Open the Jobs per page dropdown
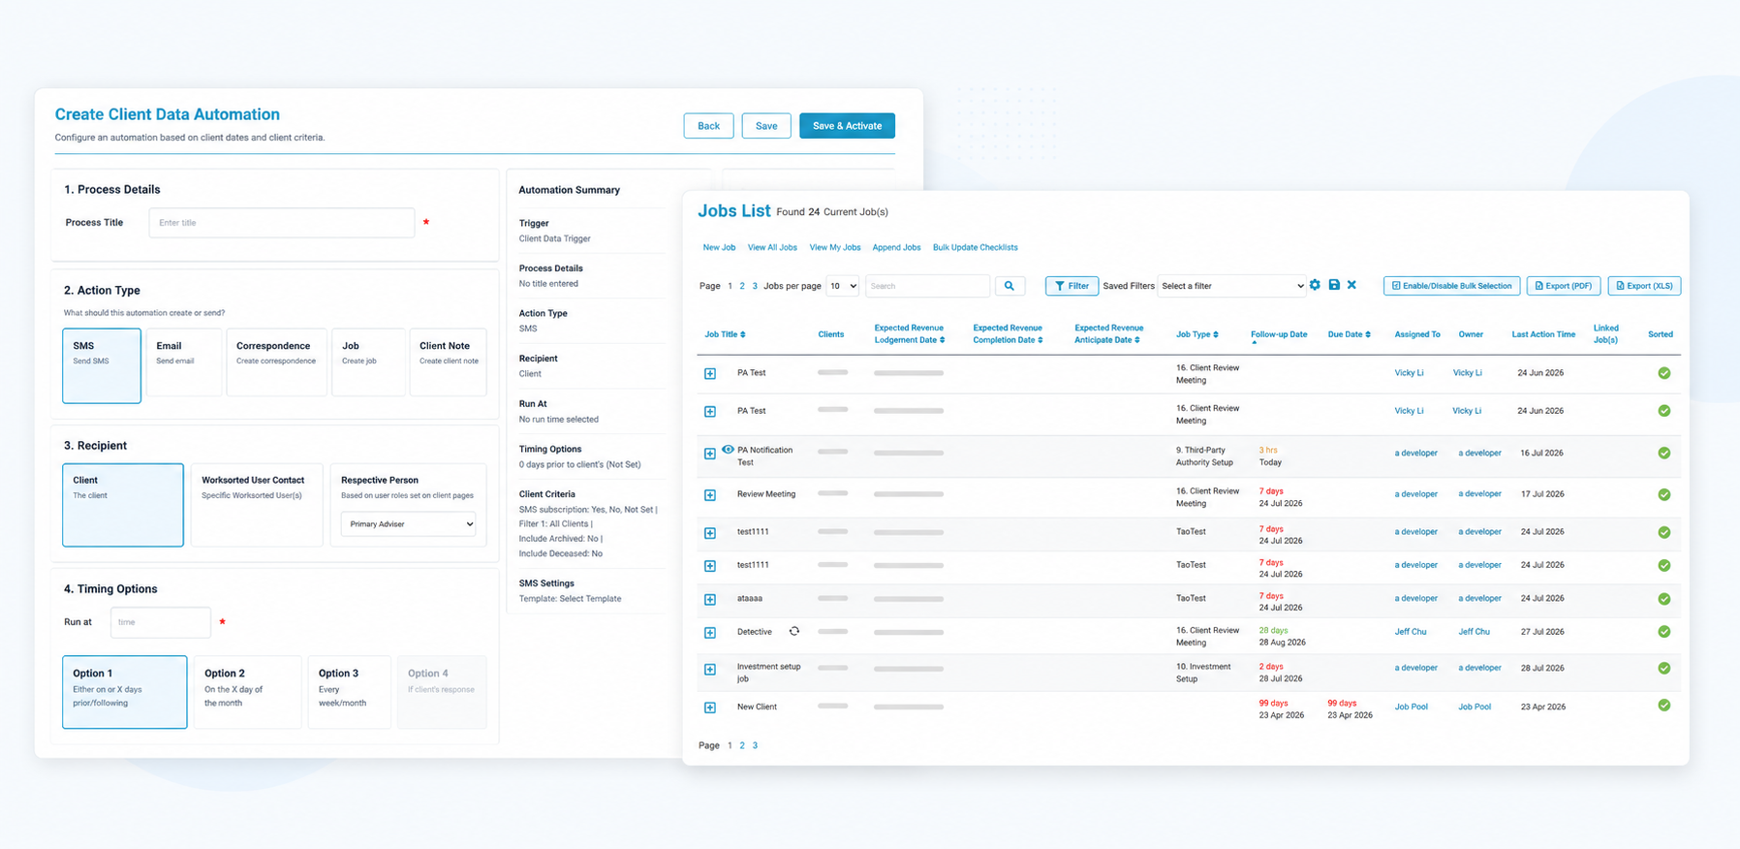The image size is (1740, 849). click(843, 286)
